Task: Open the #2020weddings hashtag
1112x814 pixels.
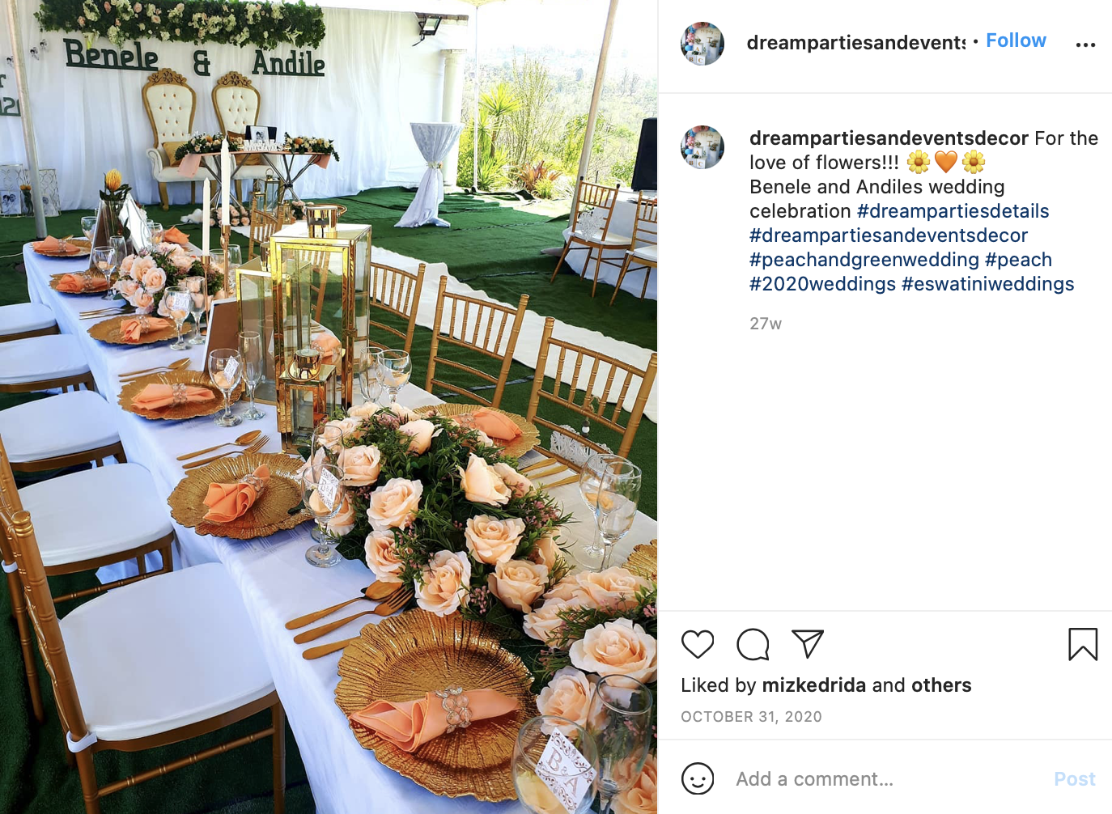Action: point(822,284)
